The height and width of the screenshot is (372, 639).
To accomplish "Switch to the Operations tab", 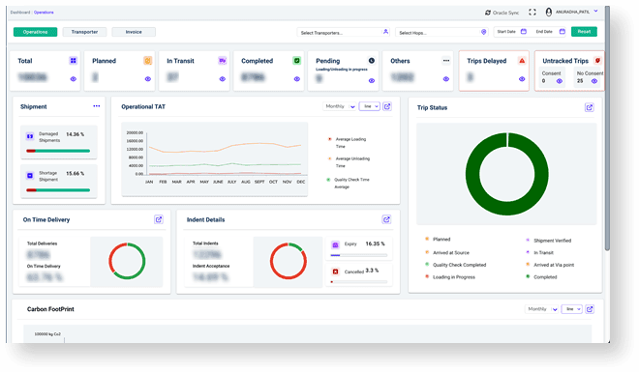I will pos(35,32).
